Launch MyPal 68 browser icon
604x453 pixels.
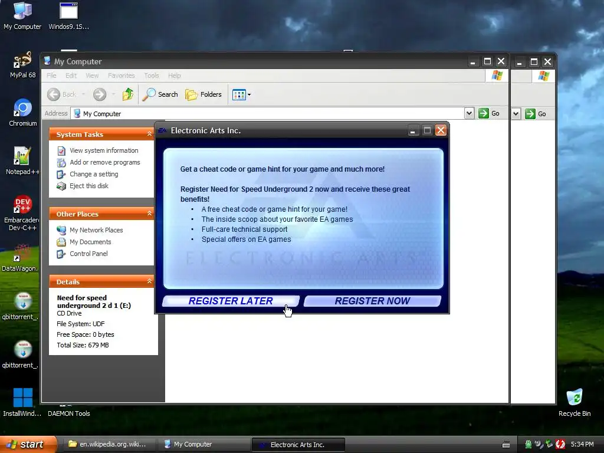[22, 65]
